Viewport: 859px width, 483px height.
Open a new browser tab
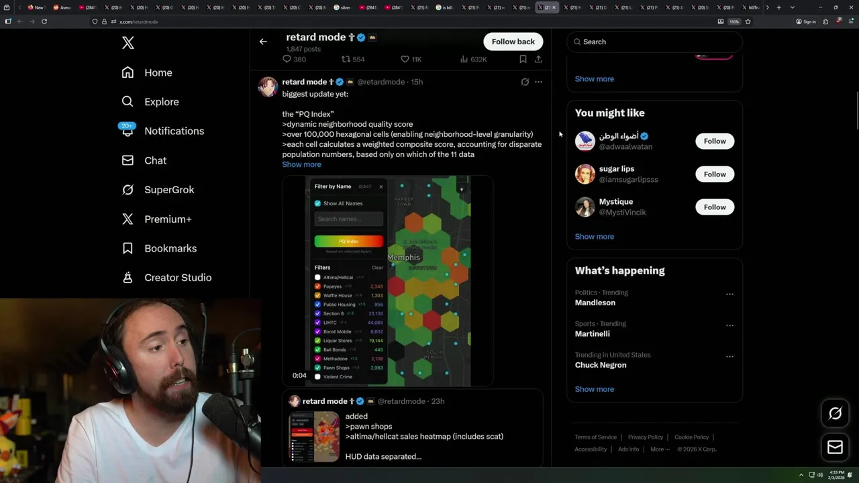pyautogui.click(x=778, y=7)
